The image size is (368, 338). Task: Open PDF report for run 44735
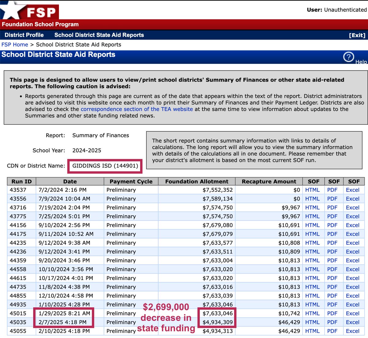pos(332,287)
